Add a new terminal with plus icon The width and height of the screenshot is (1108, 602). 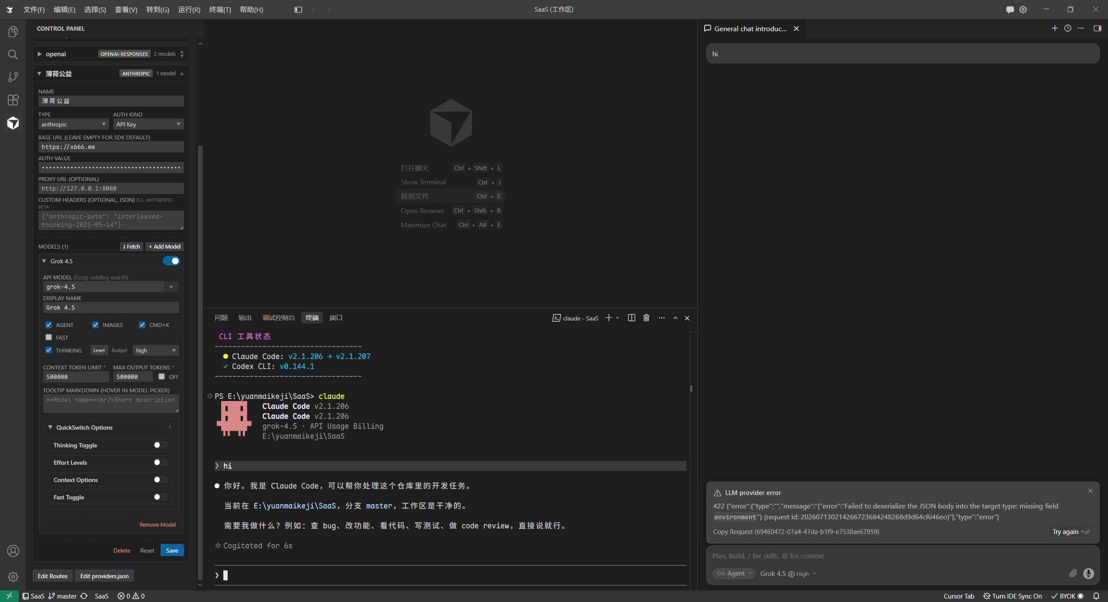[609, 318]
